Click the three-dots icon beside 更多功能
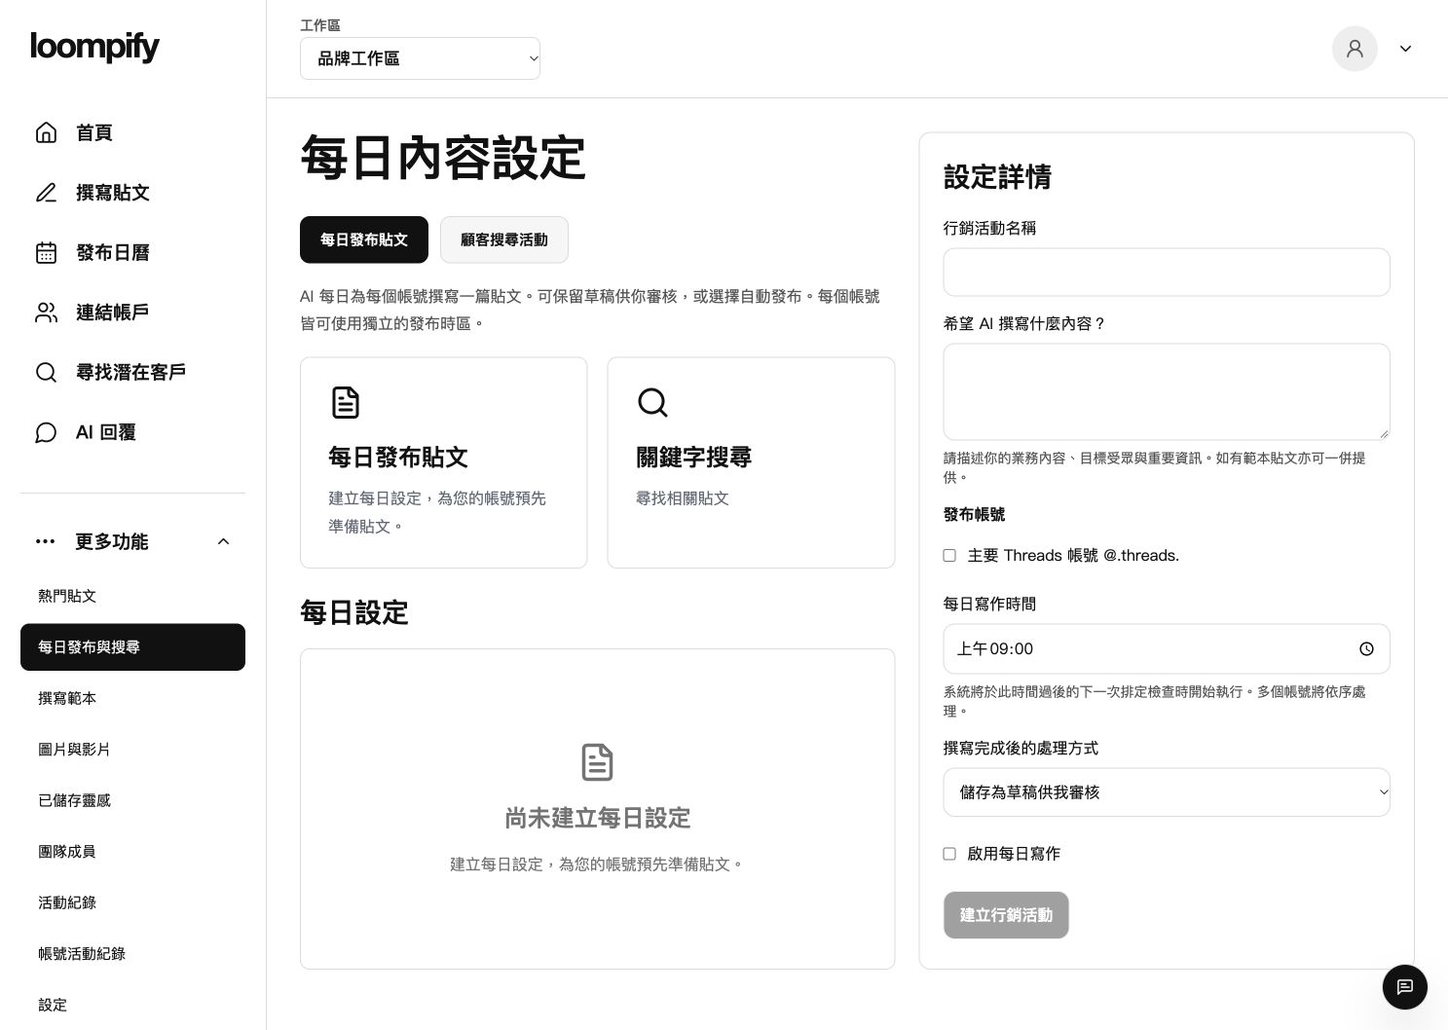1448x1030 pixels. tap(45, 541)
